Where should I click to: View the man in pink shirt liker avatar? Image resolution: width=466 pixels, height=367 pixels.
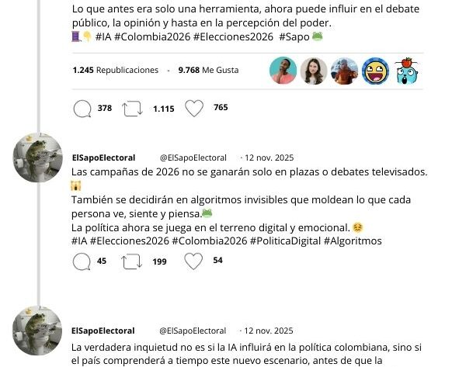(x=283, y=71)
